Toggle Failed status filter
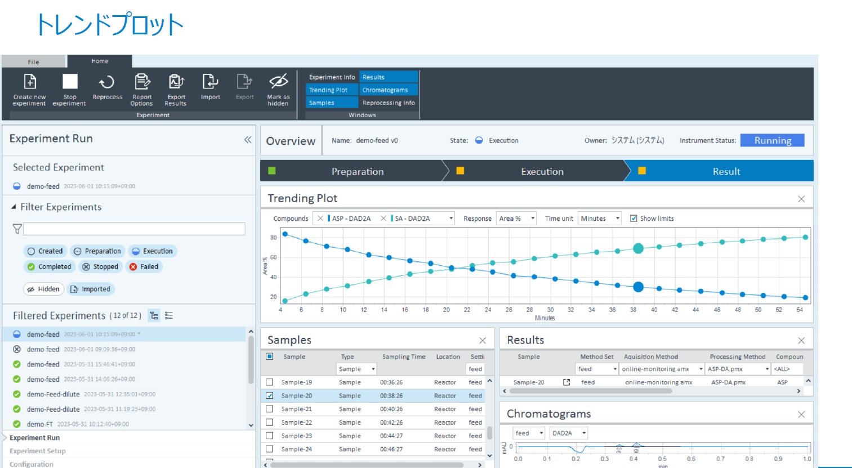852x468 pixels. coord(144,267)
